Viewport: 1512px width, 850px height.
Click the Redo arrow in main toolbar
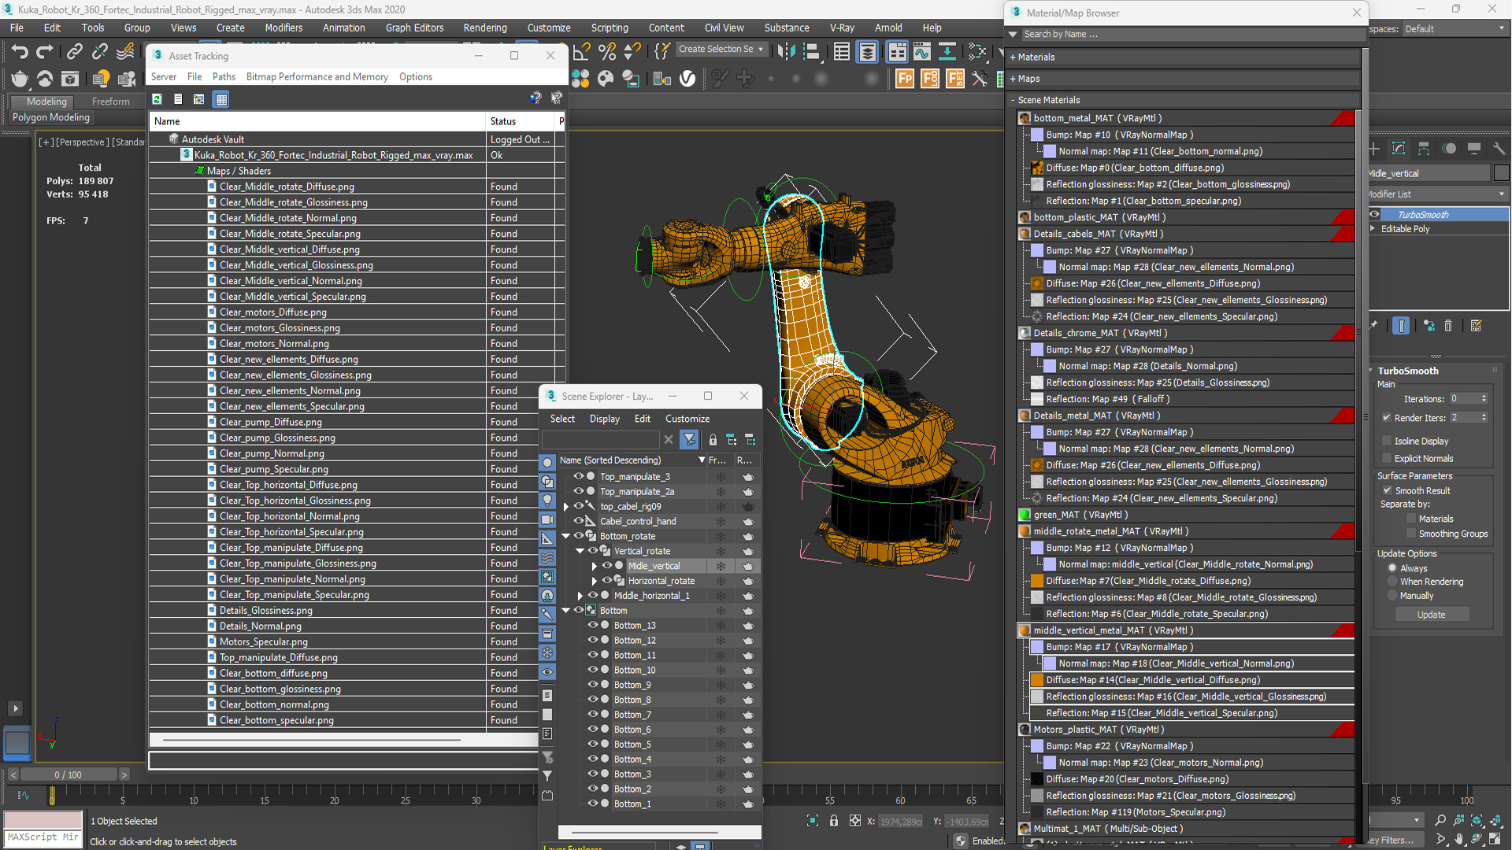[x=45, y=52]
